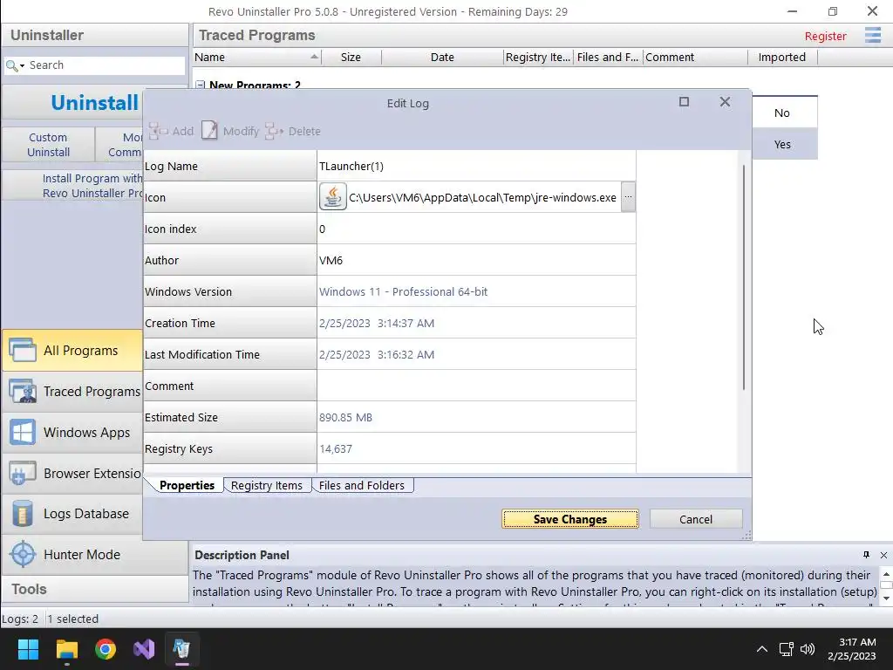The width and height of the screenshot is (893, 670).
Task: Click Edit Log vertical scrollbar
Action: (744, 277)
